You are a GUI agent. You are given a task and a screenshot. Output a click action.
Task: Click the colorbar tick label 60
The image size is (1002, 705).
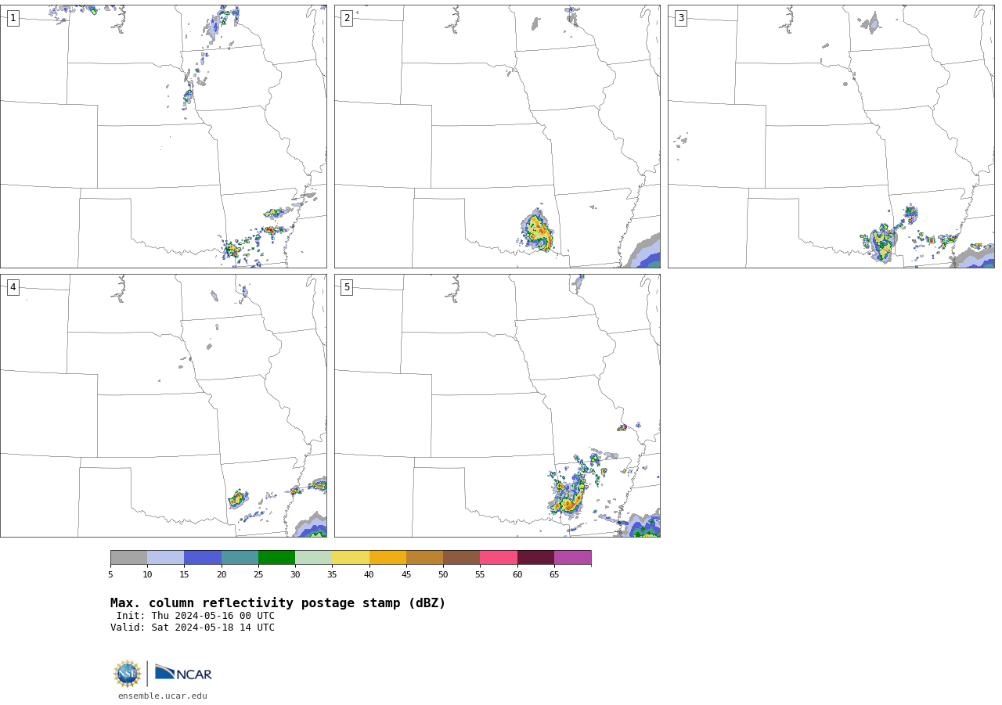click(517, 575)
